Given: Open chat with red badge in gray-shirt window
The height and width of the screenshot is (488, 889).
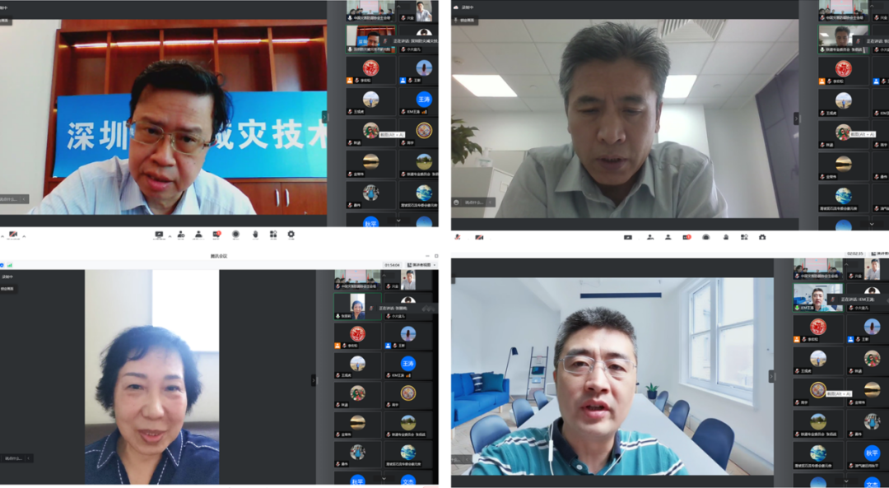Looking at the screenshot, I should [x=687, y=238].
